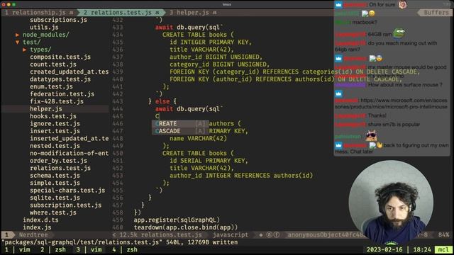Open hooks.test.js in Nerdtree

click(x=53, y=116)
